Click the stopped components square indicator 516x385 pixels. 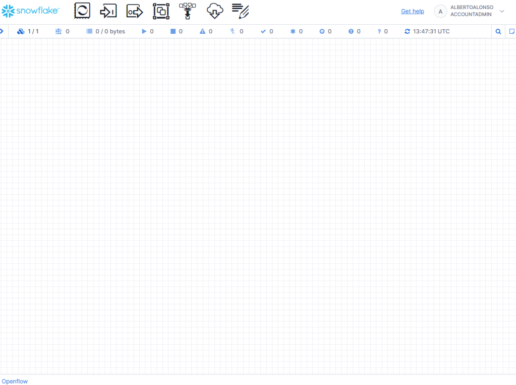tap(173, 31)
